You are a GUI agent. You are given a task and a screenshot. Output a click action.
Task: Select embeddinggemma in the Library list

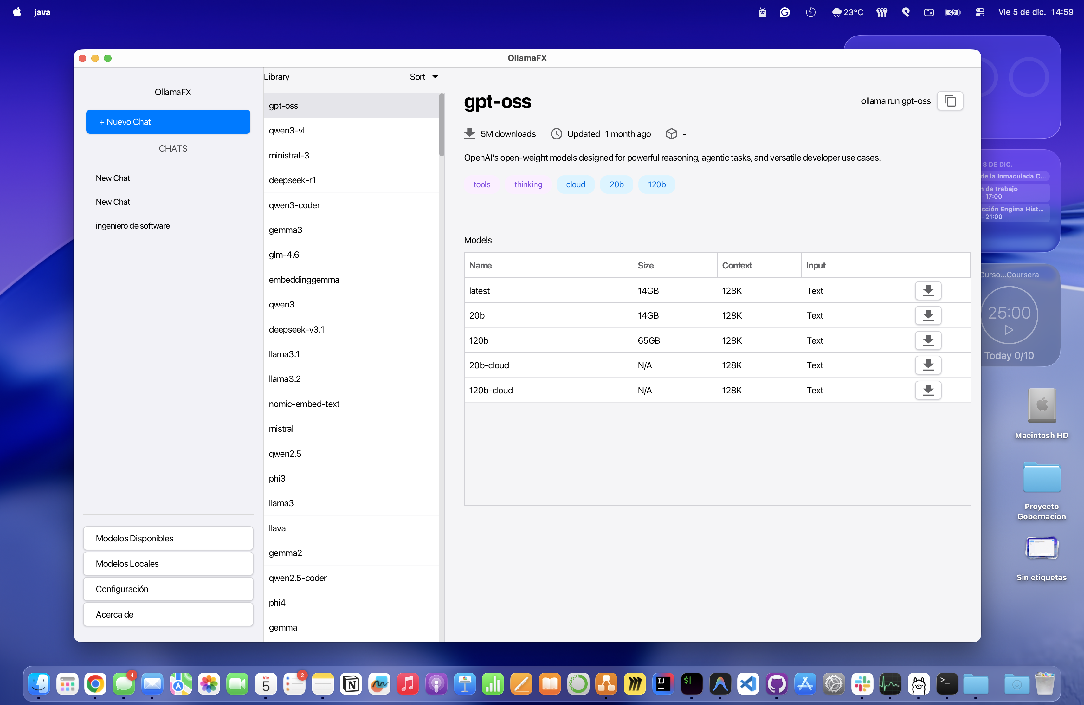coord(351,280)
